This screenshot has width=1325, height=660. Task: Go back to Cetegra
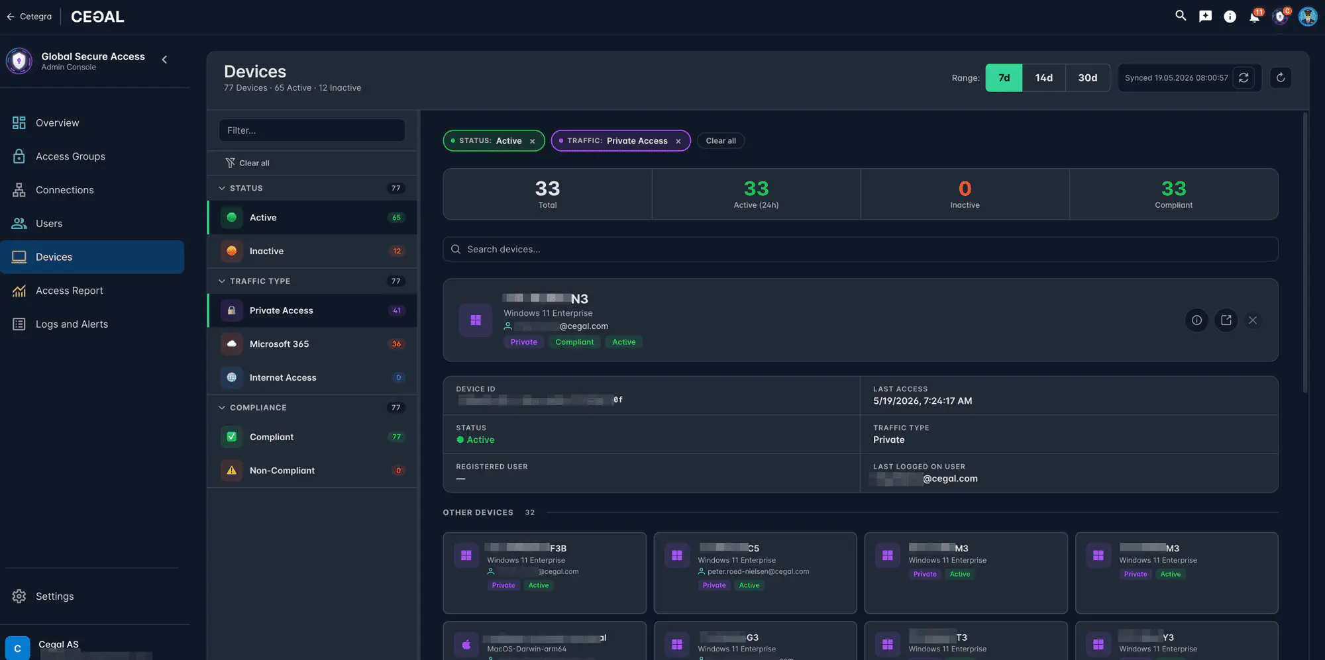[x=29, y=17]
